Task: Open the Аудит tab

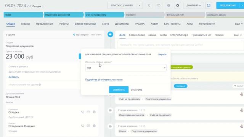Action: 154,24
